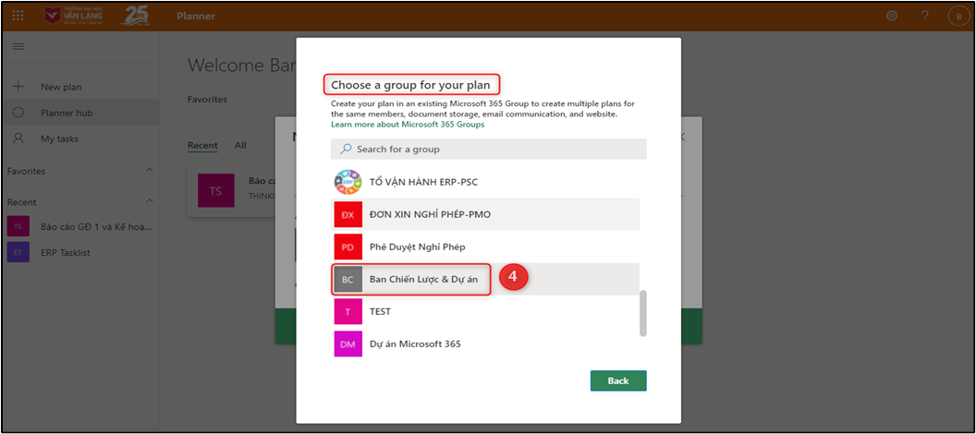Click the large TS plan card thumbnail
The image size is (976, 434).
click(216, 191)
